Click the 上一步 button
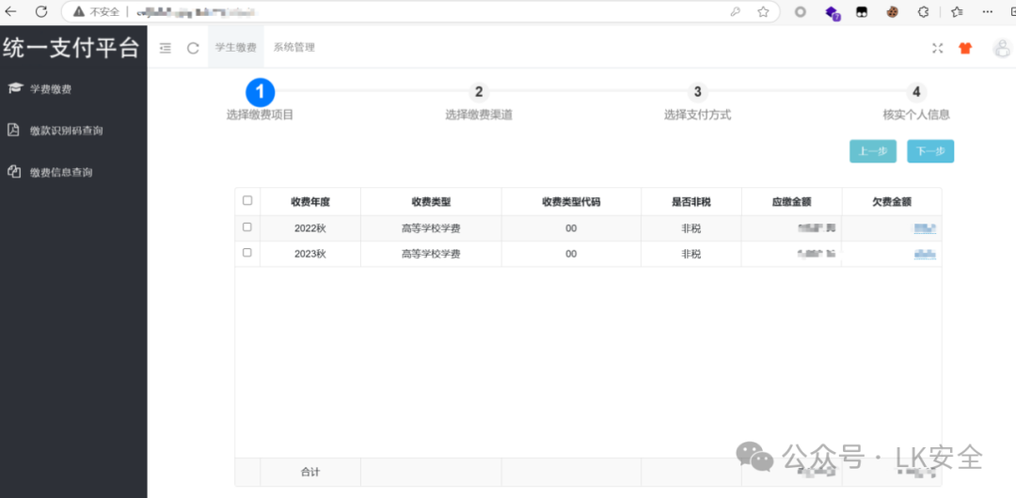1016x498 pixels. pos(873,151)
